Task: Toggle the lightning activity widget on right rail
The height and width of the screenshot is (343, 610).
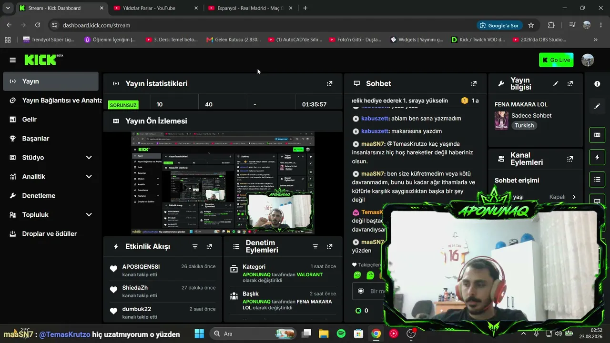Action: click(x=597, y=157)
